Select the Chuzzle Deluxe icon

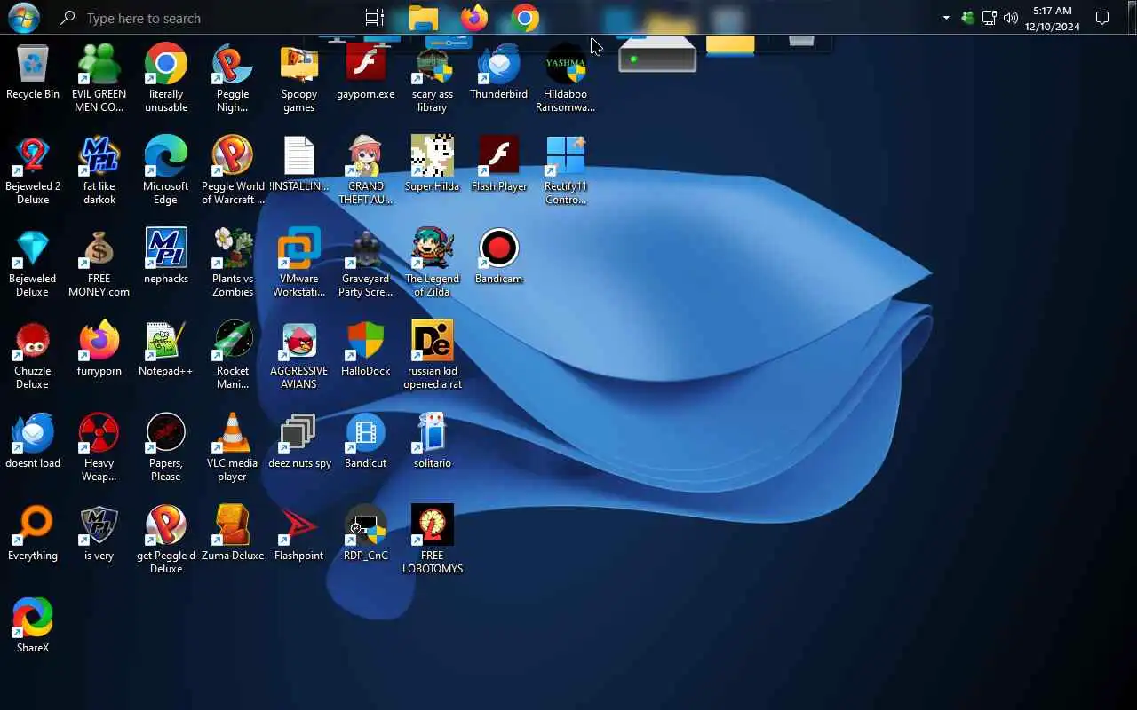coord(33,355)
